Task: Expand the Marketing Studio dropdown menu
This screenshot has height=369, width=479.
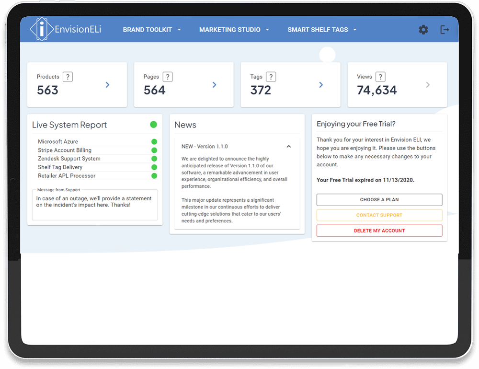Action: (x=234, y=30)
